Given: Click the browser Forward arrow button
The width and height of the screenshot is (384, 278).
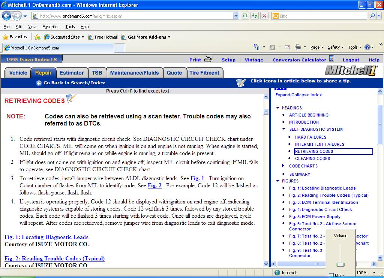Looking at the screenshot, I should pos(17,16).
